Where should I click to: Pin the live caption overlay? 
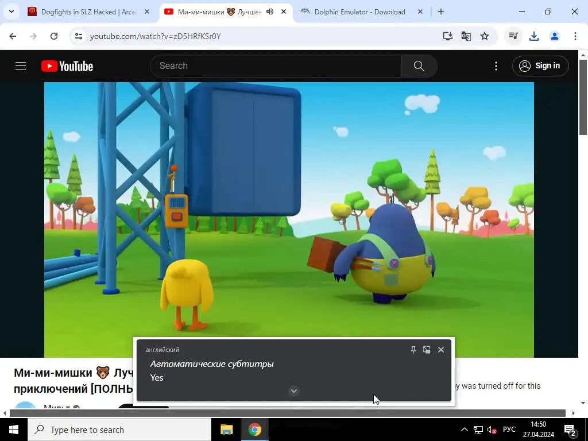(413, 350)
